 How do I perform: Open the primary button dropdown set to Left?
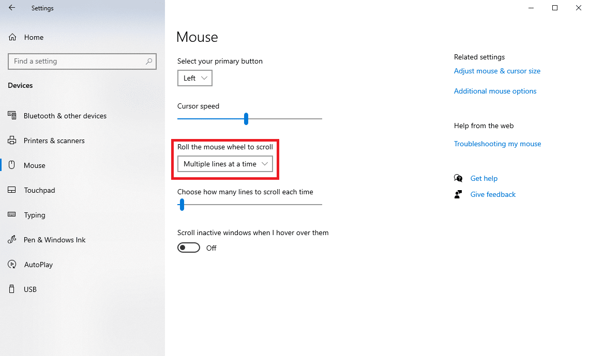pyautogui.click(x=194, y=78)
